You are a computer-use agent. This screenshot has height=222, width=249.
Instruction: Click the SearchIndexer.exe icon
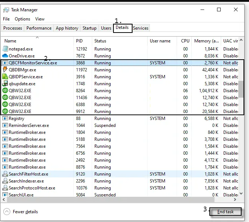pyautogui.click(x=5, y=181)
